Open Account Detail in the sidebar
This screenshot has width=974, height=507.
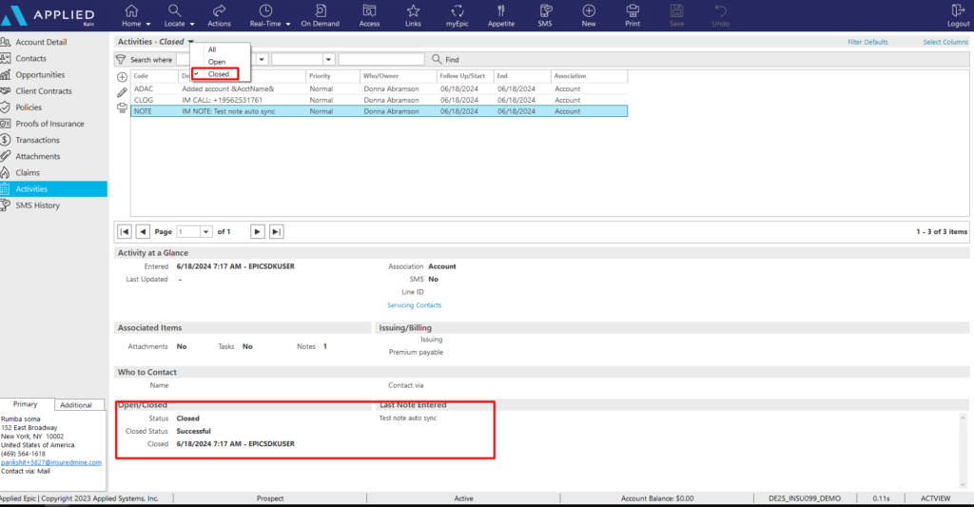(41, 42)
